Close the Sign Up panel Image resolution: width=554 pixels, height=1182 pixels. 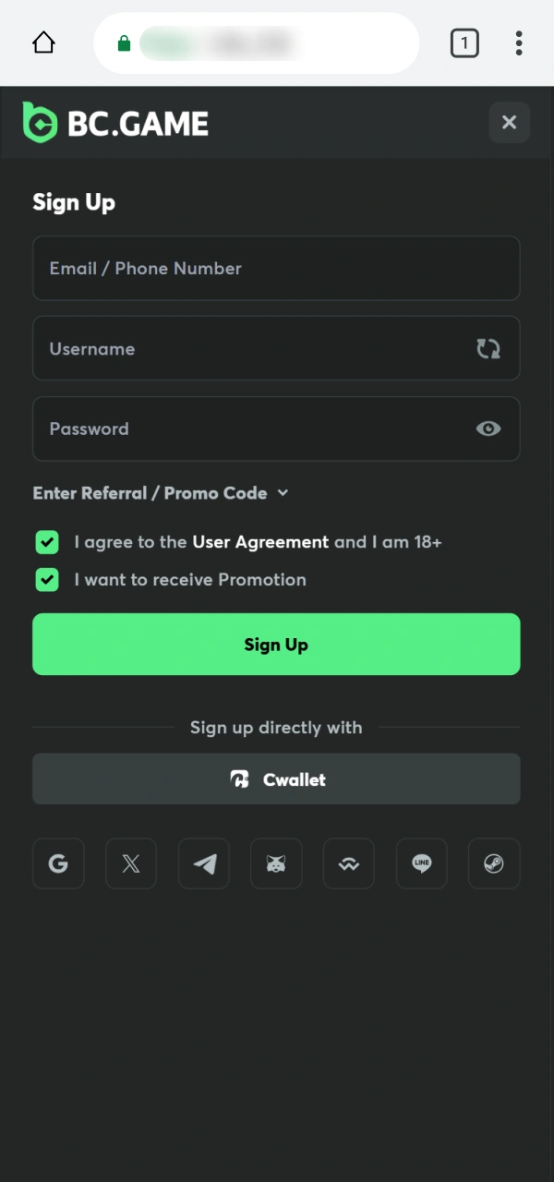pyautogui.click(x=509, y=122)
